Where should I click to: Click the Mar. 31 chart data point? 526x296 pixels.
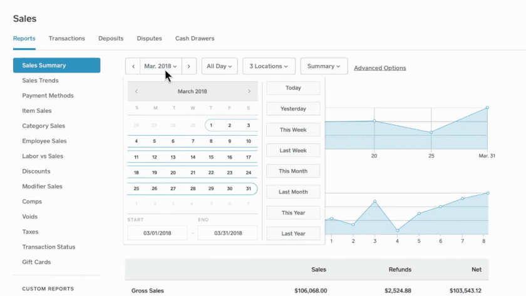(487, 108)
